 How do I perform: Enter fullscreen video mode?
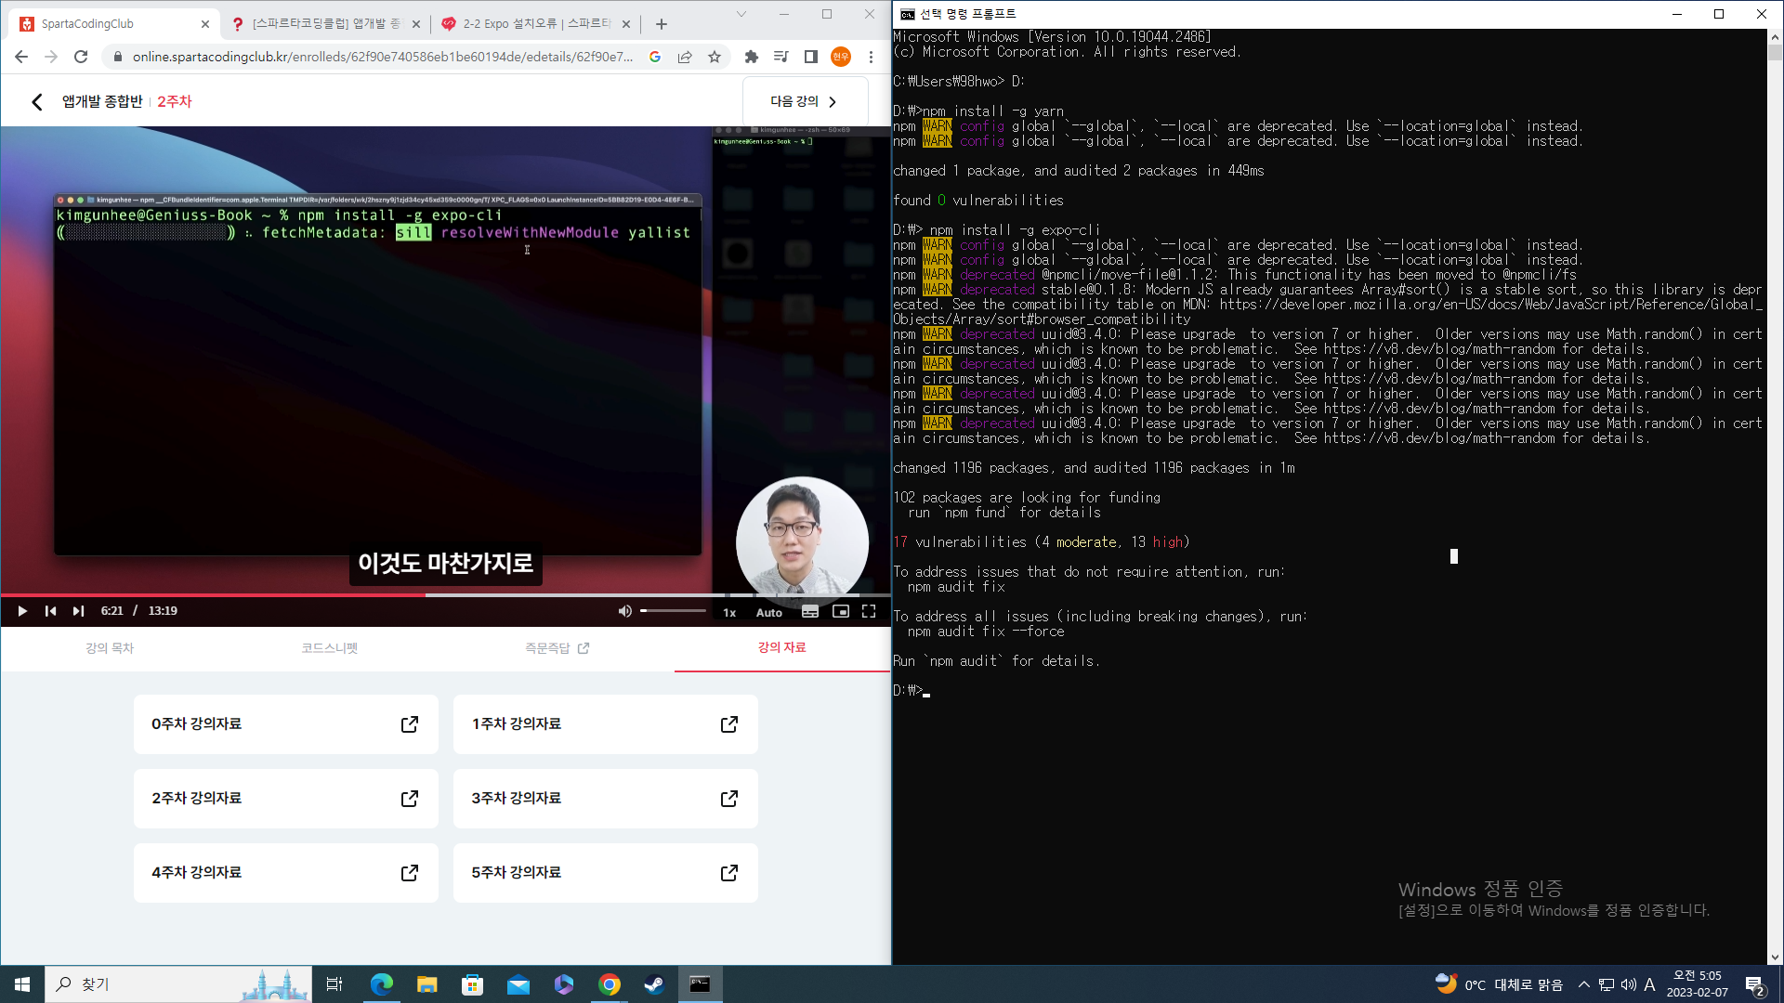[869, 611]
